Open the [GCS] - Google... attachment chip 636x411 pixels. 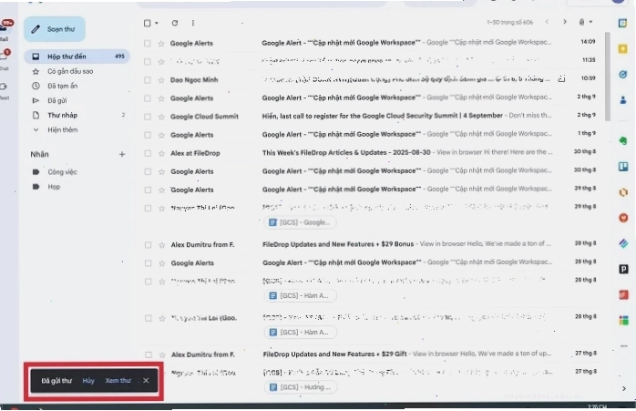pyautogui.click(x=300, y=222)
